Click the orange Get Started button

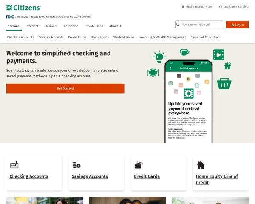[x=65, y=88]
